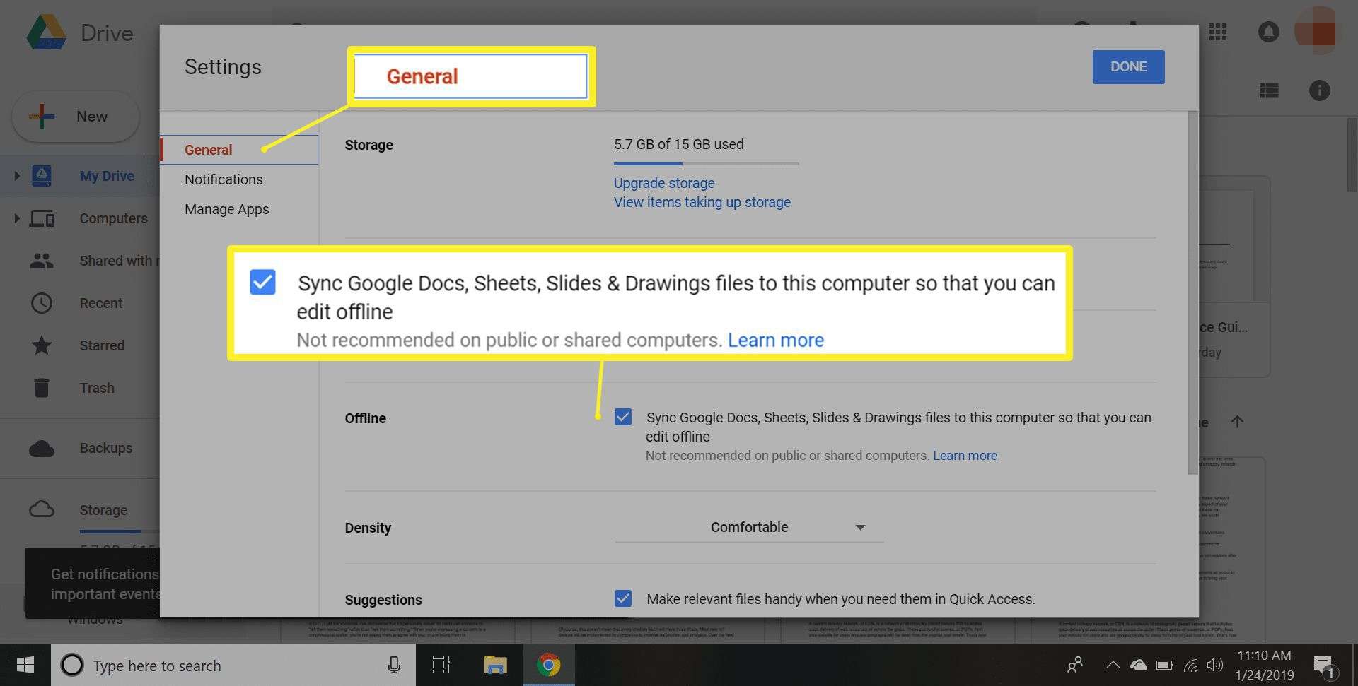Click battery tray icon
The height and width of the screenshot is (686, 1358).
(x=1164, y=665)
